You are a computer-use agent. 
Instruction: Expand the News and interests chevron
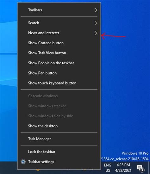(x=96, y=33)
